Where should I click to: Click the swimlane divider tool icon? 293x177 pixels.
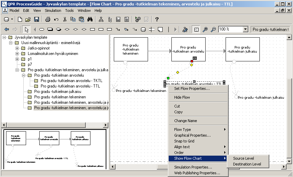click(152, 29)
